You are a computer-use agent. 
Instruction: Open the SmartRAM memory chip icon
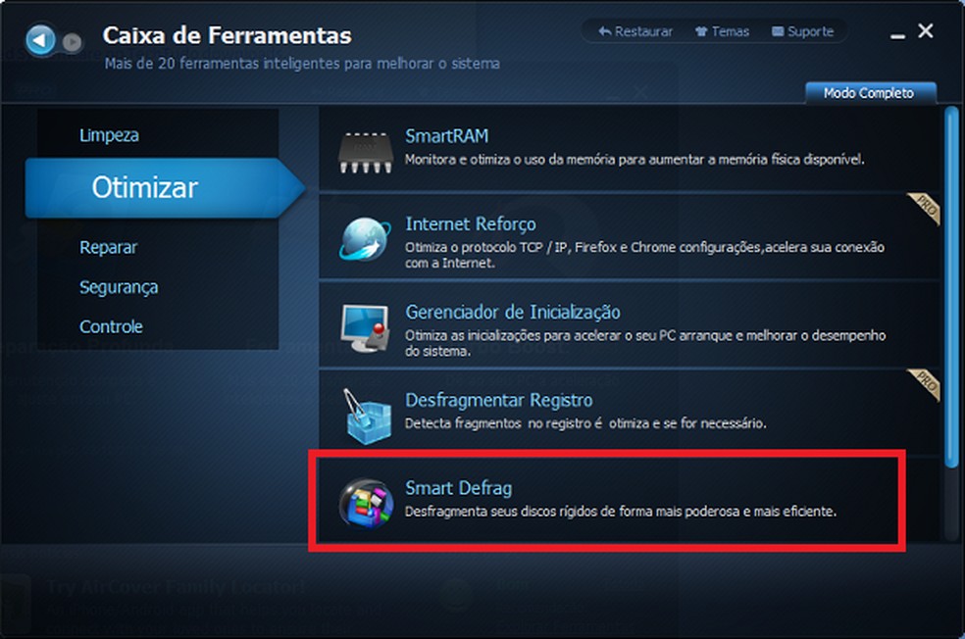366,152
